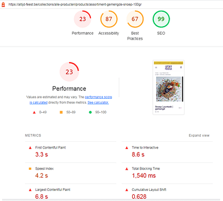Click the mobile page screenshot thumbnail
Screen dimensions: 223x201
point(168,87)
